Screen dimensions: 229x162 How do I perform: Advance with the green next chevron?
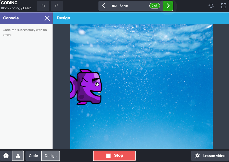click(168, 5)
